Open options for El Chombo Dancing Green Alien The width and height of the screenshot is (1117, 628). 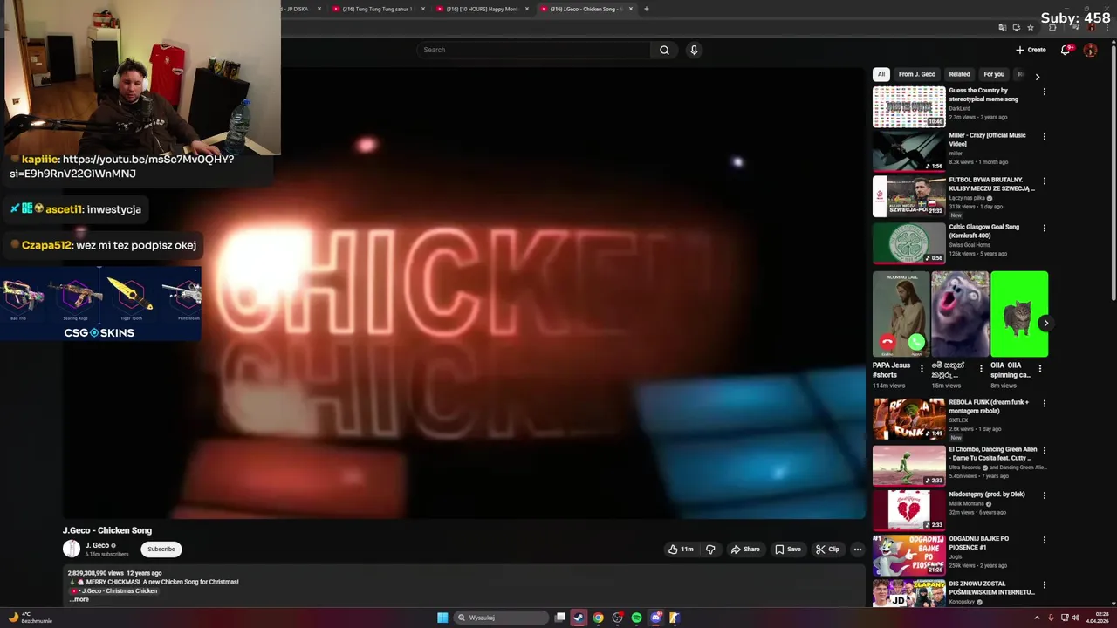tap(1044, 451)
